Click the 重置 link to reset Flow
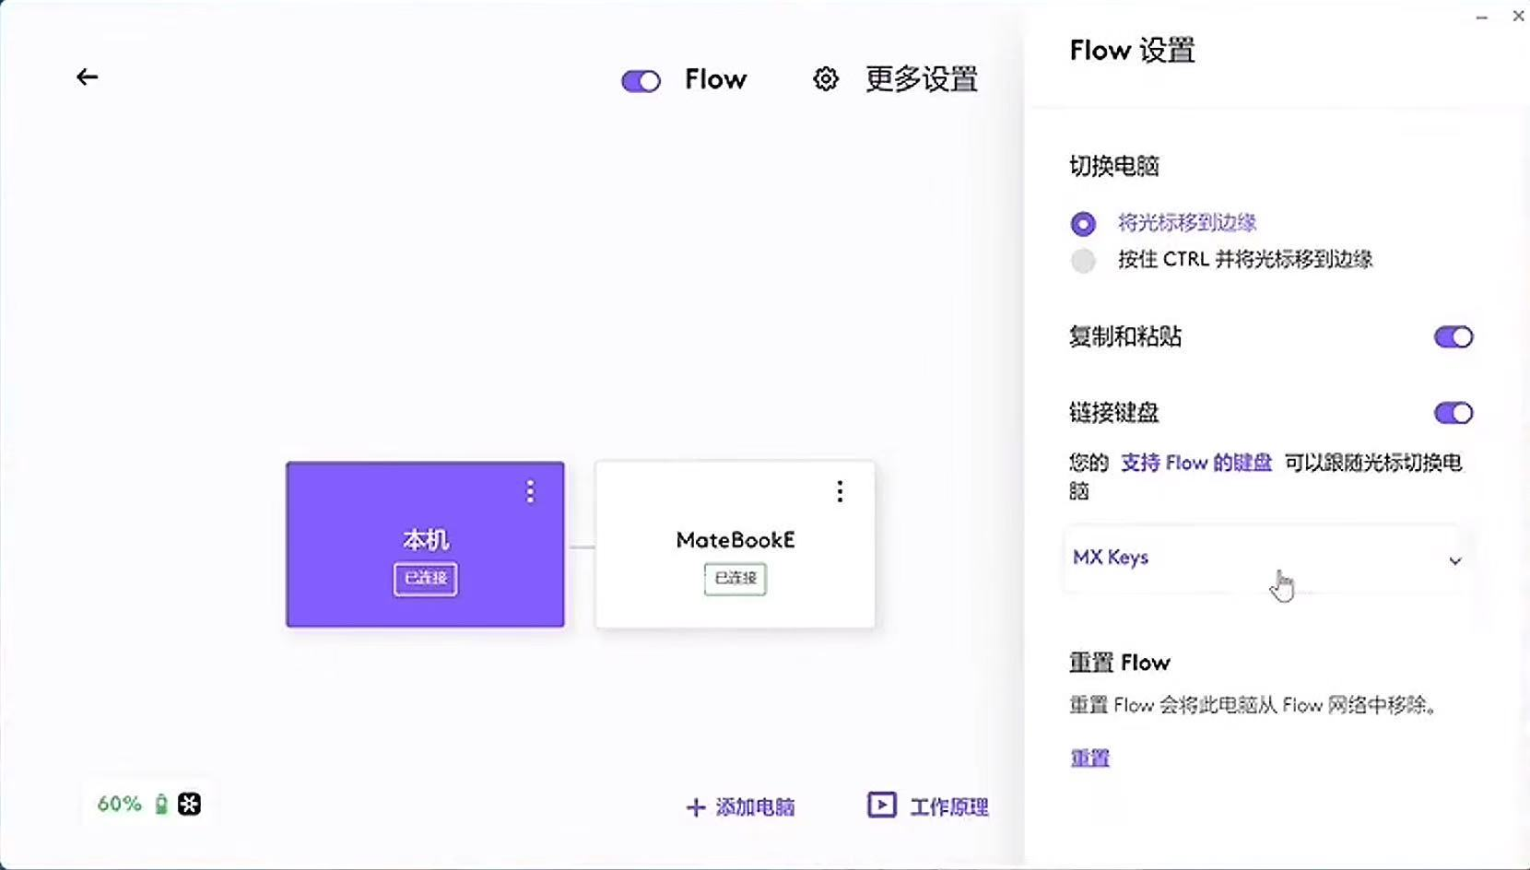 (x=1089, y=758)
